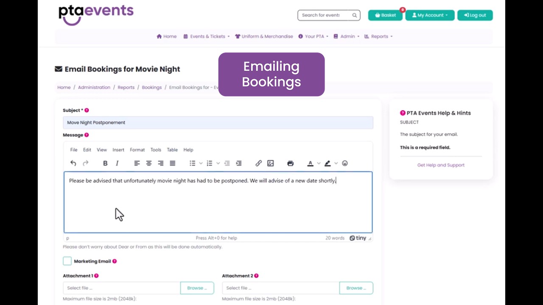
Task: Justify the message text
Action: coord(173,163)
